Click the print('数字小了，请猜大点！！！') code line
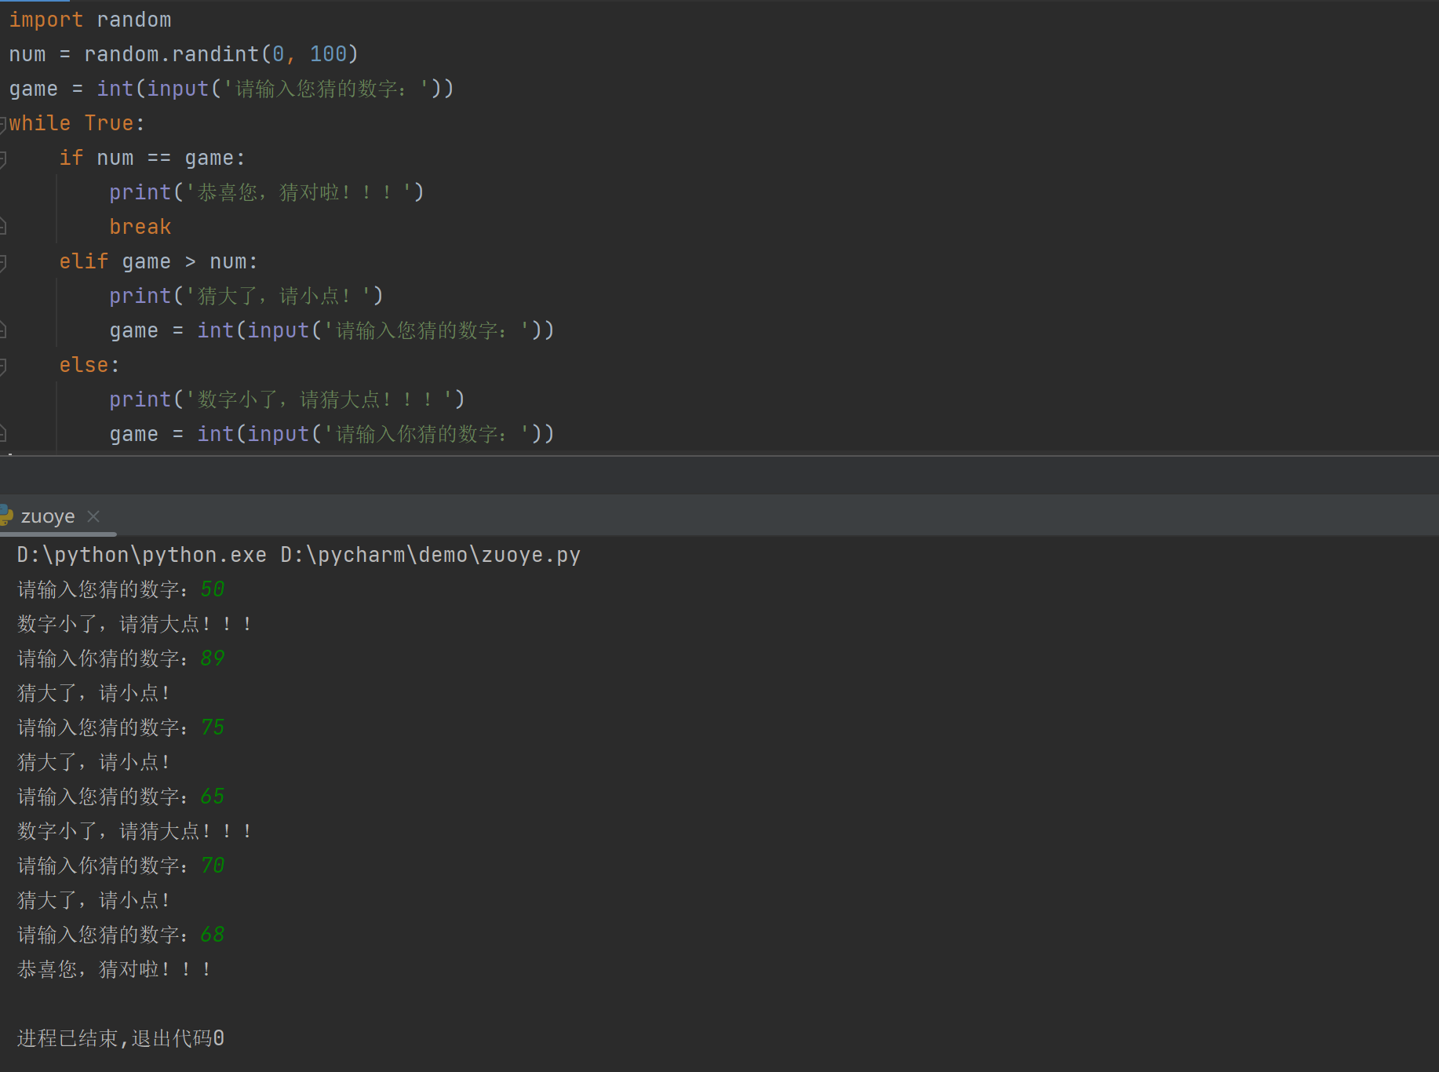The width and height of the screenshot is (1439, 1072). [x=287, y=399]
